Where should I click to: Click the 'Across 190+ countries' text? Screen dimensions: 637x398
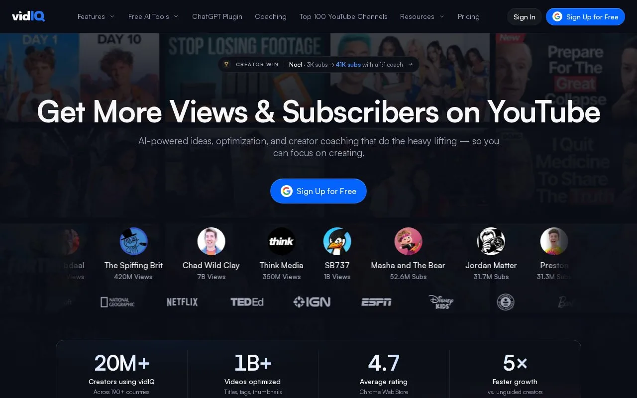pyautogui.click(x=121, y=392)
